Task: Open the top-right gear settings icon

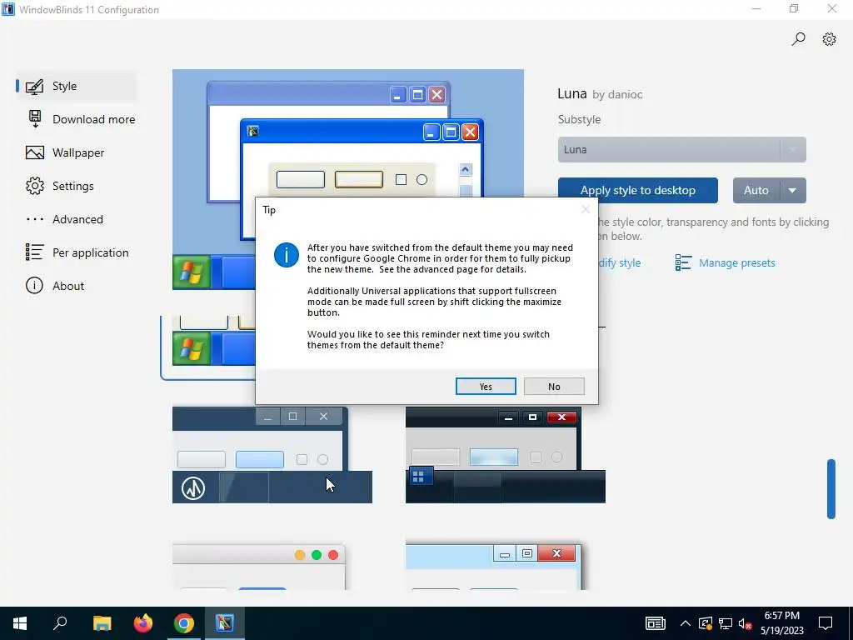Action: (829, 38)
